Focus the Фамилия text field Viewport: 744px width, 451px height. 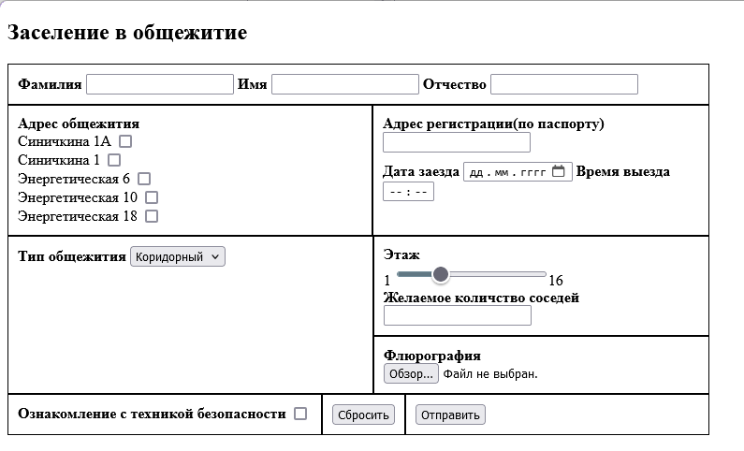coord(159,84)
